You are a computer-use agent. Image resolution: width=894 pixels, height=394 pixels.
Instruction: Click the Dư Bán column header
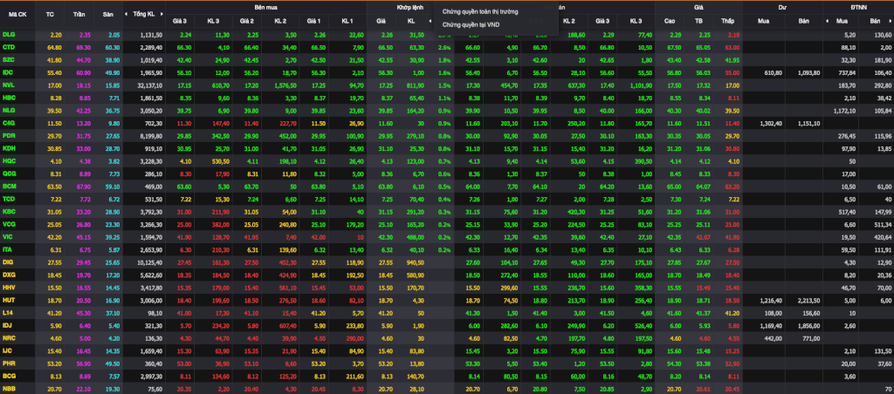point(804,21)
